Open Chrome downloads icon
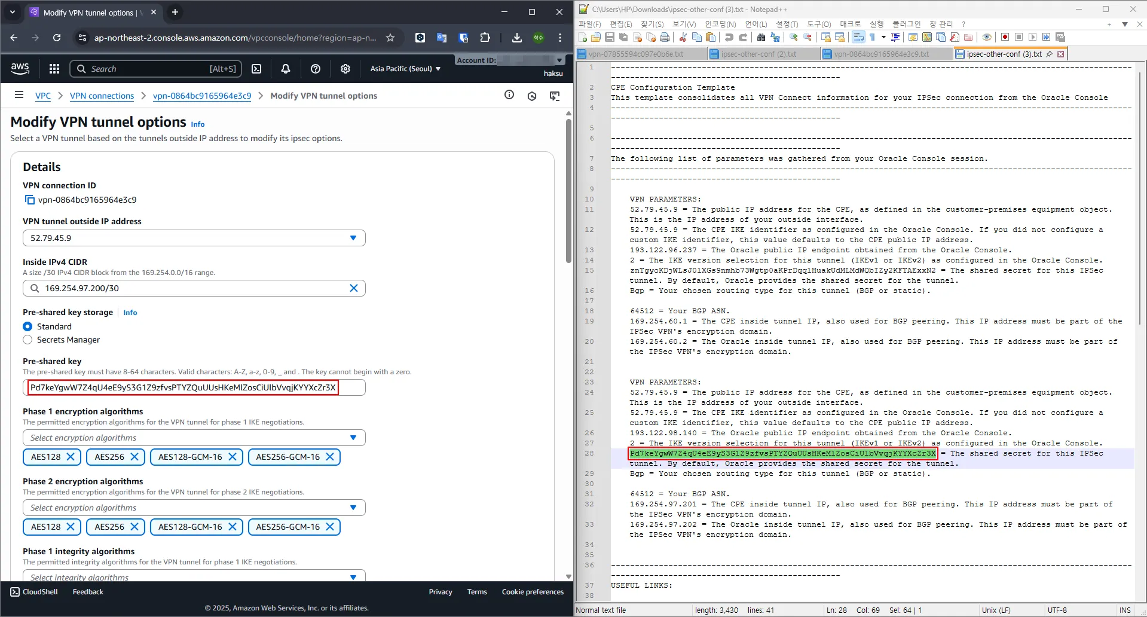This screenshot has width=1147, height=617. pyautogui.click(x=517, y=38)
